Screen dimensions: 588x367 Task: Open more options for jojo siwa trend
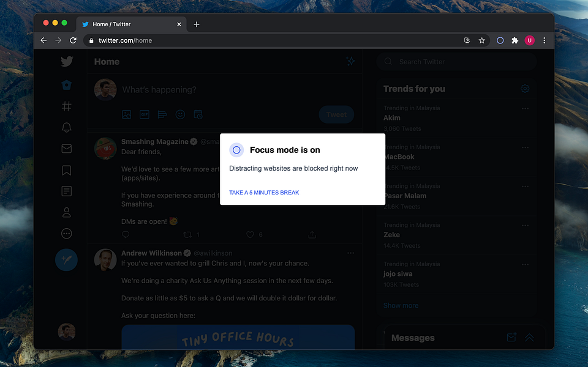pyautogui.click(x=525, y=264)
